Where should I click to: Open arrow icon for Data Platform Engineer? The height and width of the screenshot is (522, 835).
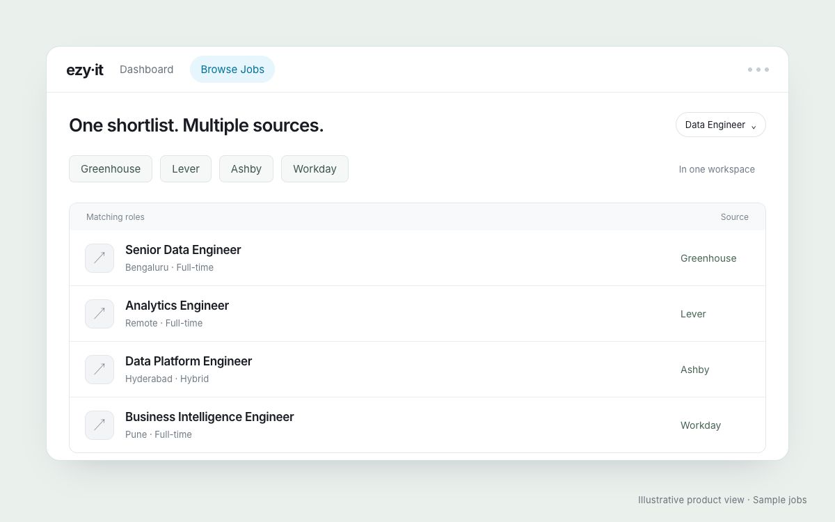tap(100, 370)
